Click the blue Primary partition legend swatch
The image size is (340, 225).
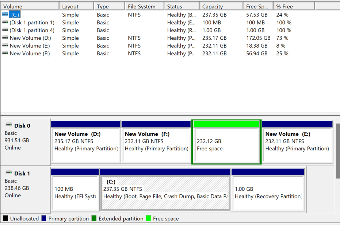coord(44,218)
